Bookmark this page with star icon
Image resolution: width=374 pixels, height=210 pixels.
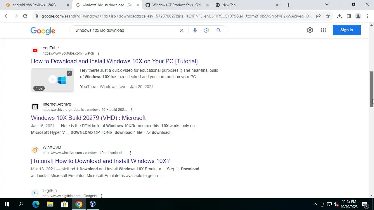pyautogui.click(x=328, y=16)
